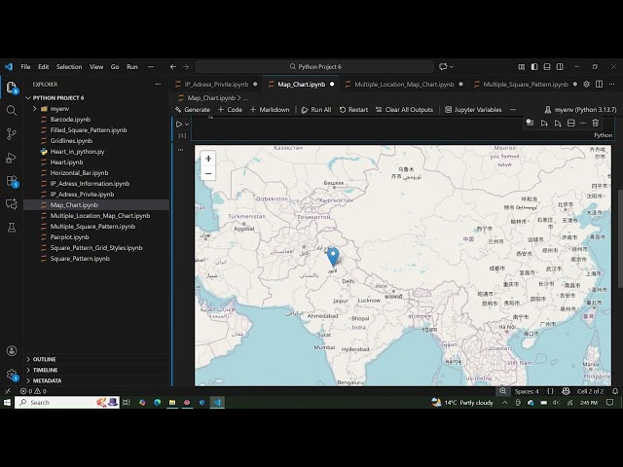623x467 pixels.
Task: Collapse the PYTHON PROJECT 6 section
Action: [96, 97]
